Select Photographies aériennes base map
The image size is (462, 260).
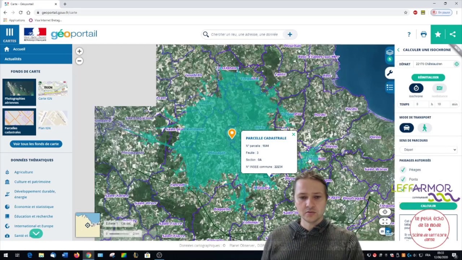tap(19, 92)
